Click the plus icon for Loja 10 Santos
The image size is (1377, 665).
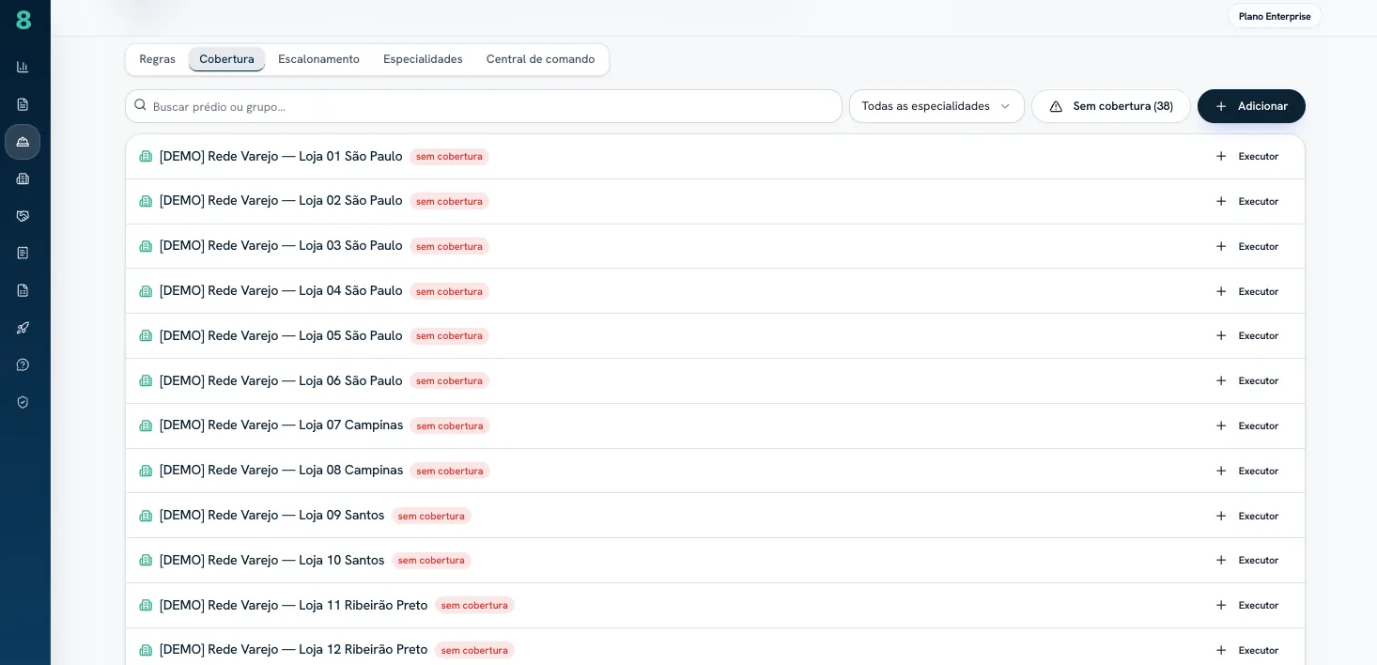point(1221,560)
